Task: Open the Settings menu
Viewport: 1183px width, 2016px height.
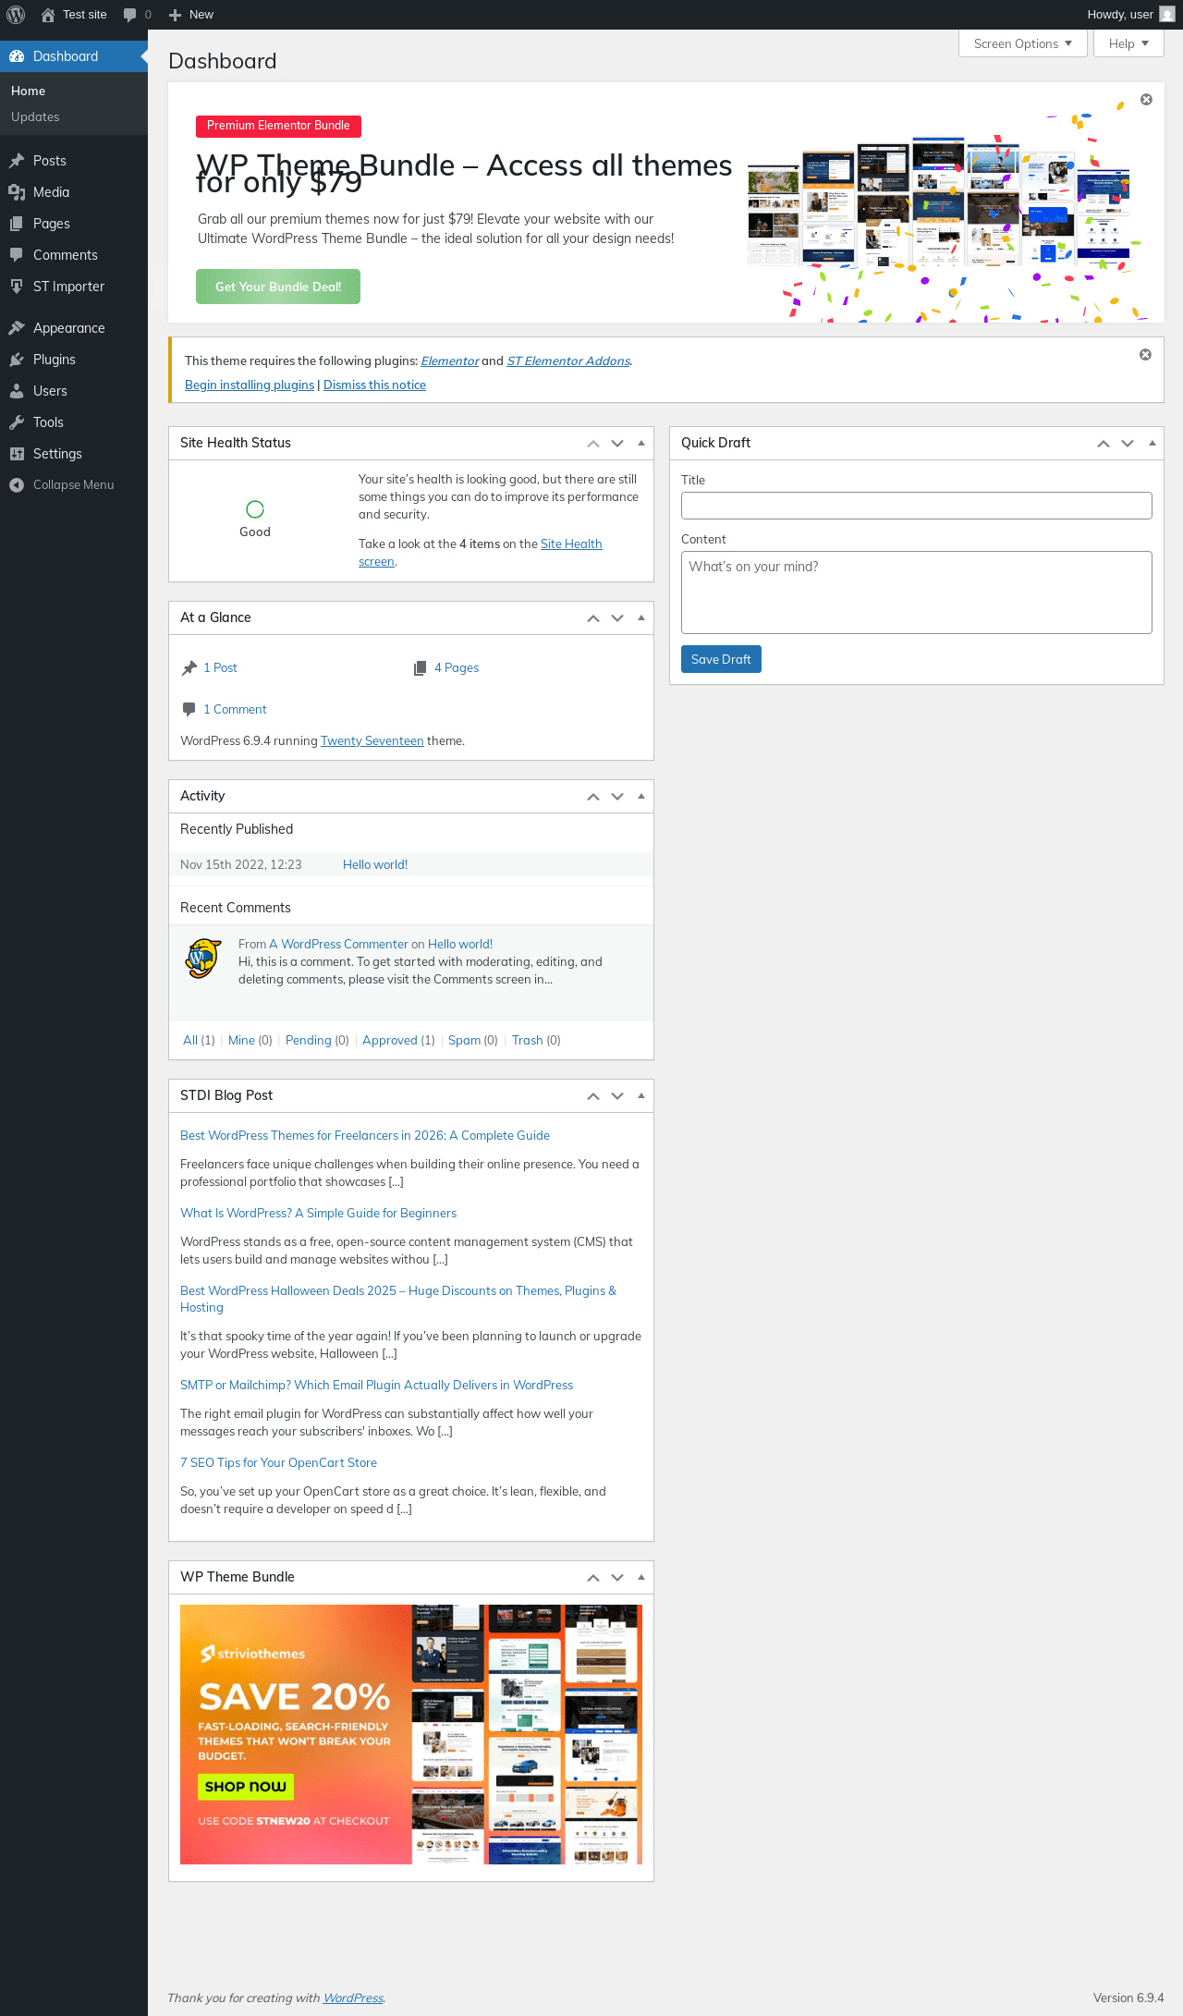Action: coord(74,454)
